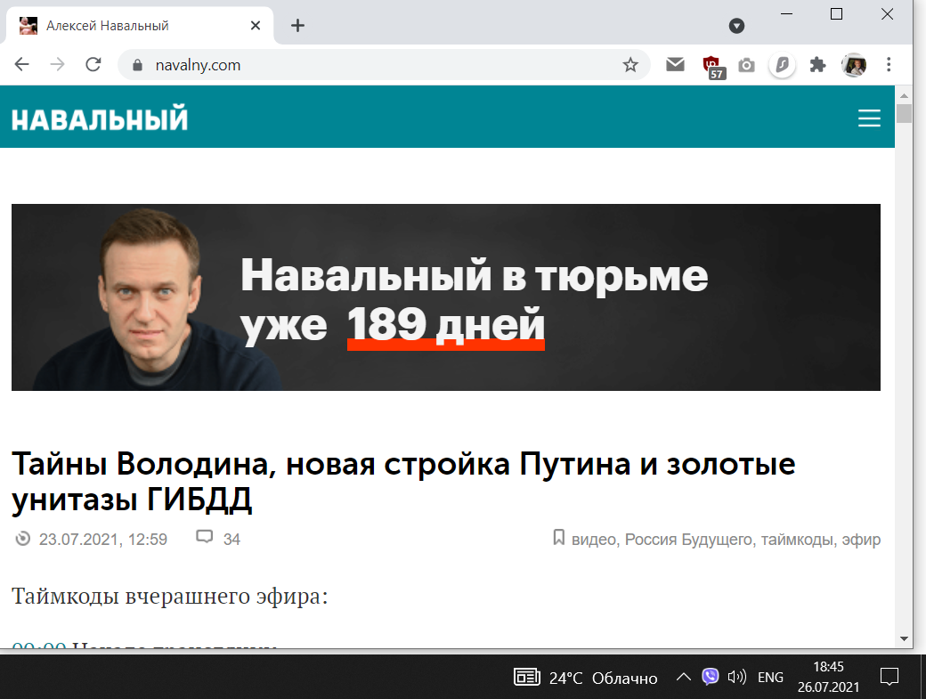Click the browser forward arrow
Image resolution: width=926 pixels, height=699 pixels.
57,64
